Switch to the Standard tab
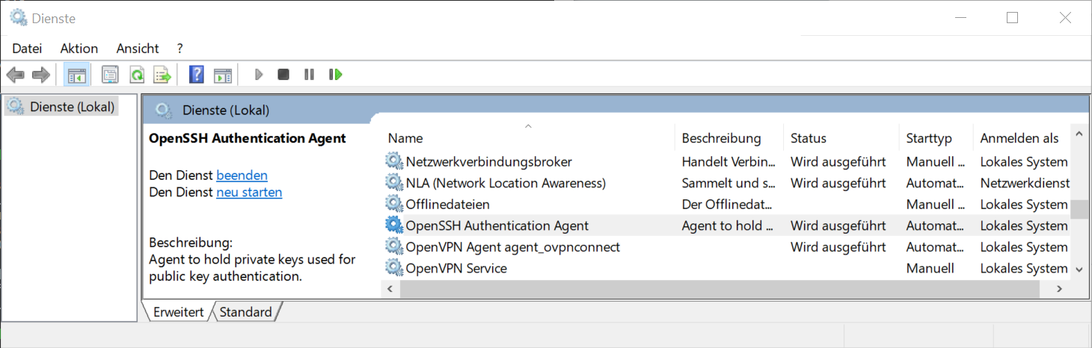1092x348 pixels. (x=245, y=312)
